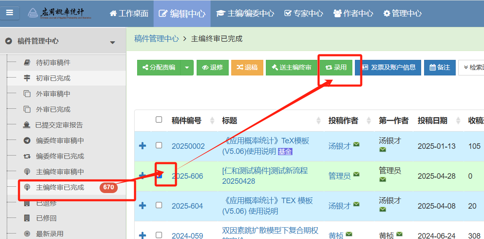Open manuscript number 20250002 link
Viewport: 484px width, 239px height.
click(188, 146)
